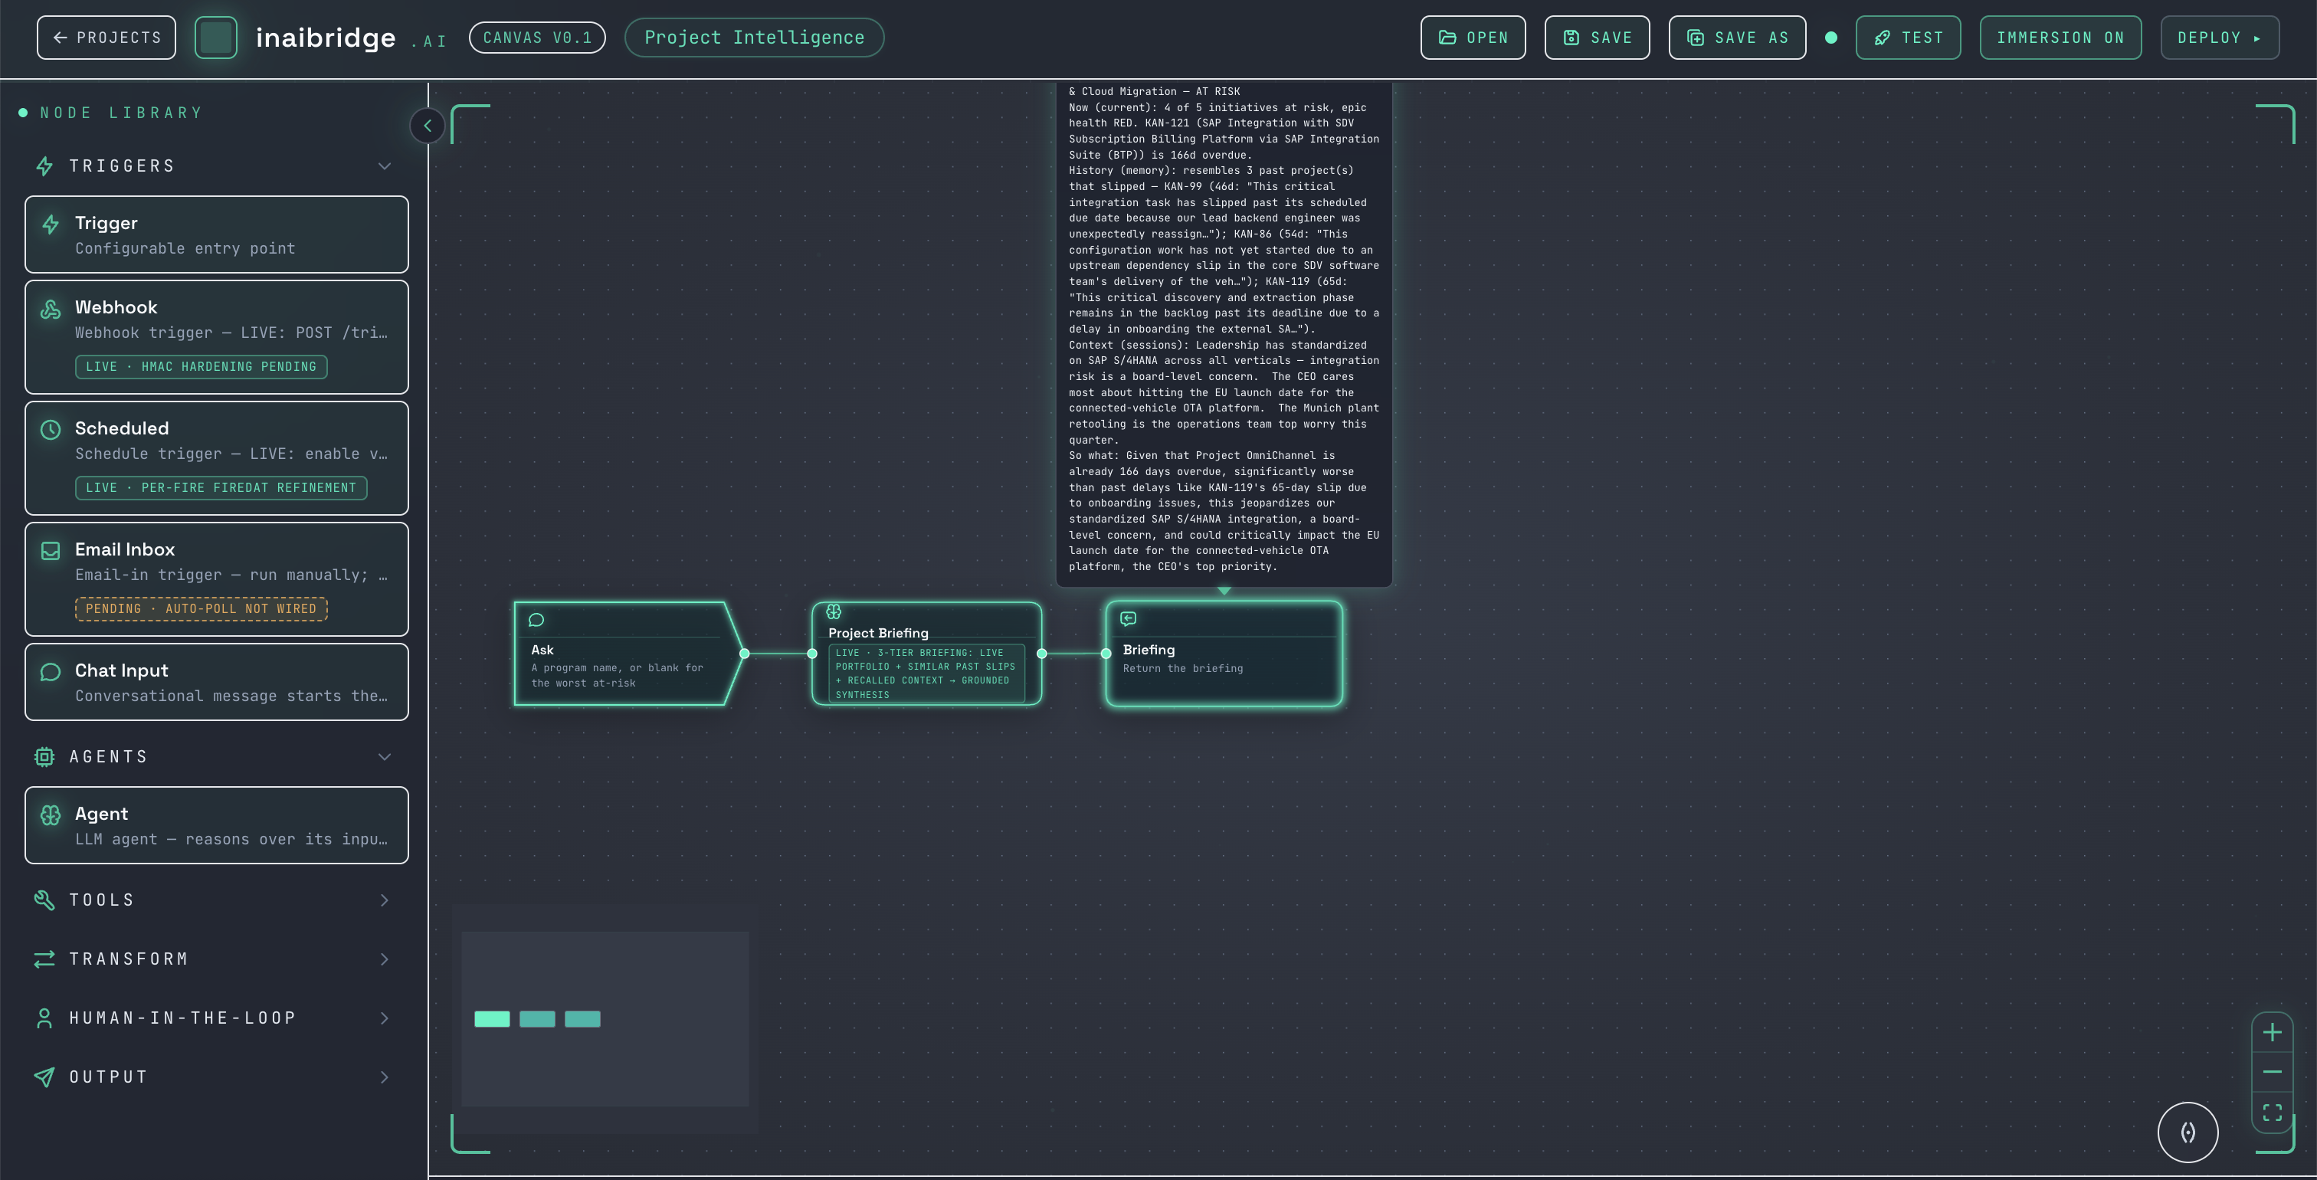Select the Scheduled card title
The height and width of the screenshot is (1180, 2317).
(121, 429)
